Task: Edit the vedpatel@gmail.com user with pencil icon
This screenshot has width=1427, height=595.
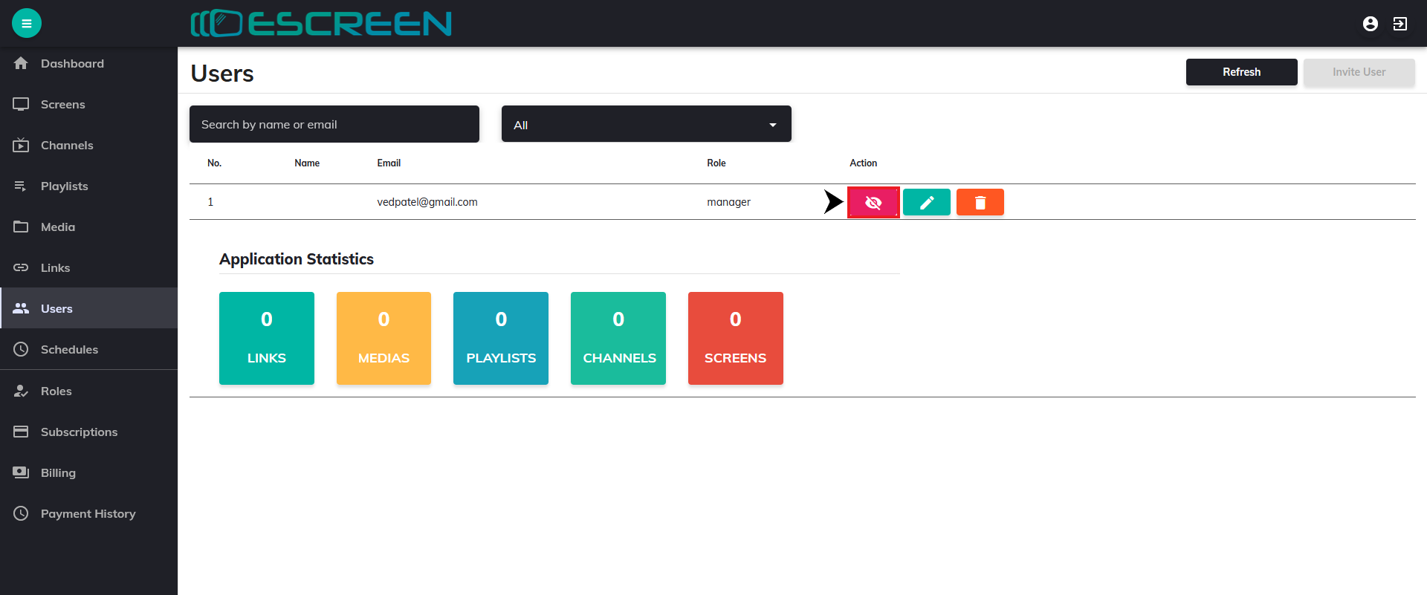Action: (927, 202)
